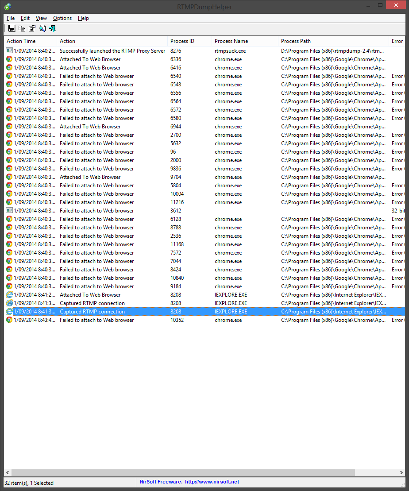The height and width of the screenshot is (491, 409).
Task: Sort by the Process Path column header
Action: coord(333,41)
